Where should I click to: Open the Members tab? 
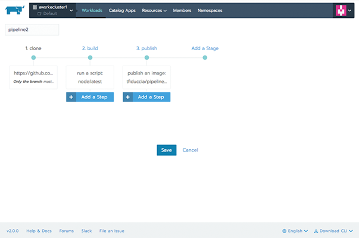point(182,11)
